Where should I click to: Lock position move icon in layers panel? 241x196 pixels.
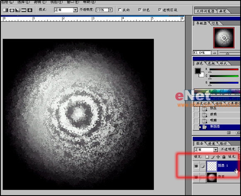click(218, 157)
